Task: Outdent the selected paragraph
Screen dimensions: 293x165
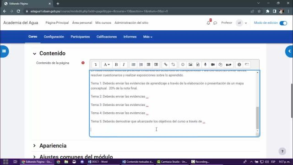Action: point(148,65)
